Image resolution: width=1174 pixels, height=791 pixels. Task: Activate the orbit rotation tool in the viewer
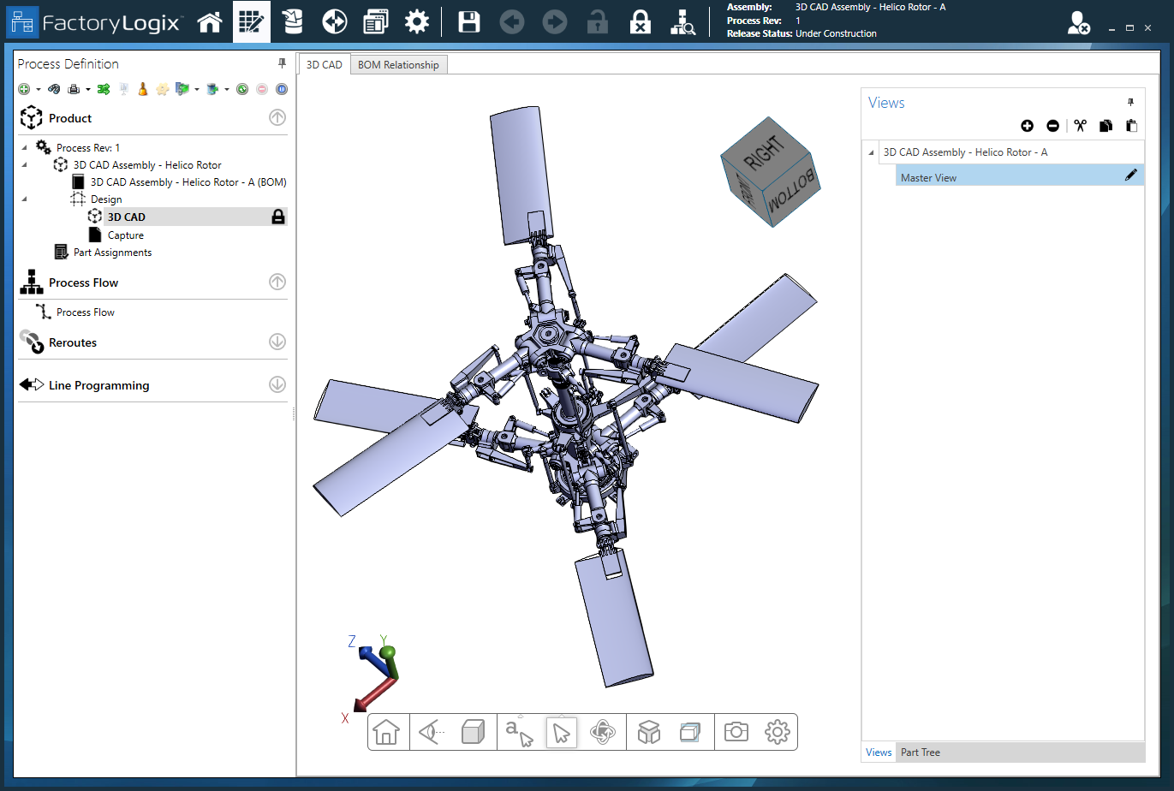pos(604,732)
